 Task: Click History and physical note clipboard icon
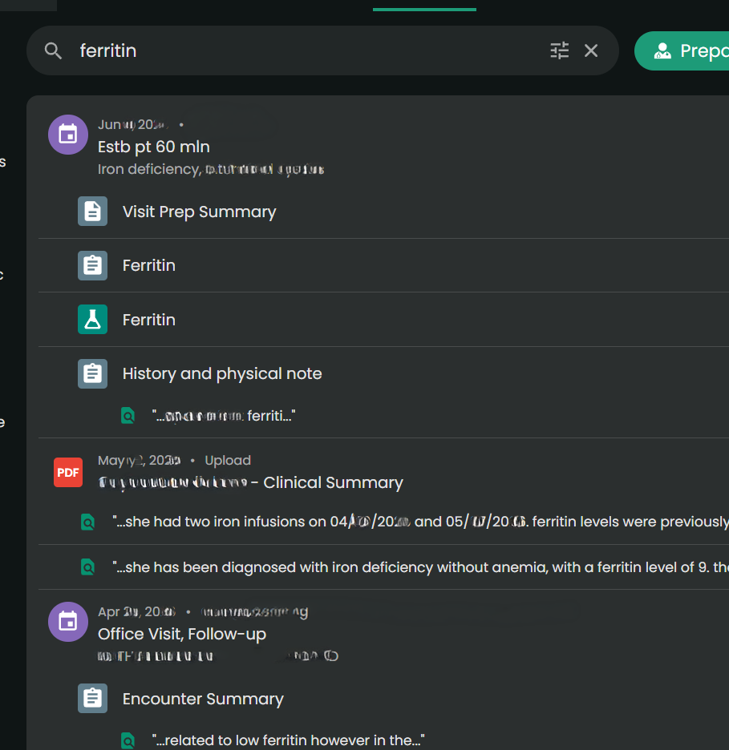tap(92, 373)
